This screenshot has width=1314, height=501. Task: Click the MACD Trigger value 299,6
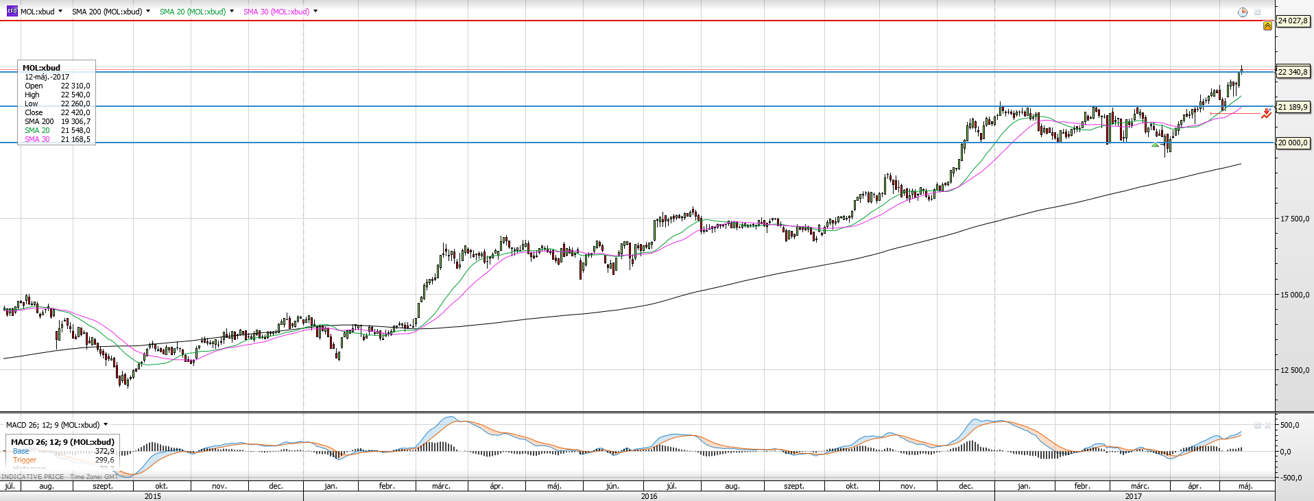[104, 460]
